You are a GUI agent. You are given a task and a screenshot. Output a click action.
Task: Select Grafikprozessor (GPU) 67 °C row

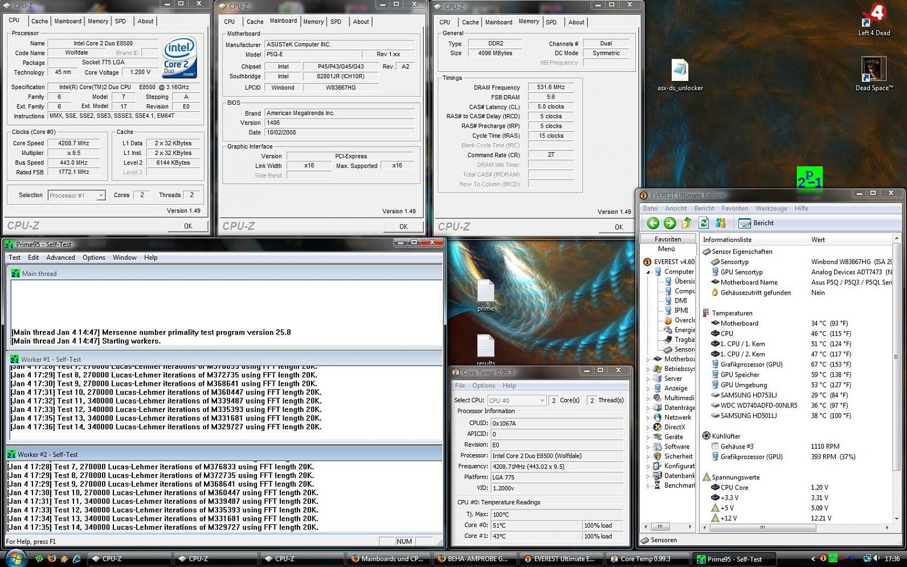[796, 365]
